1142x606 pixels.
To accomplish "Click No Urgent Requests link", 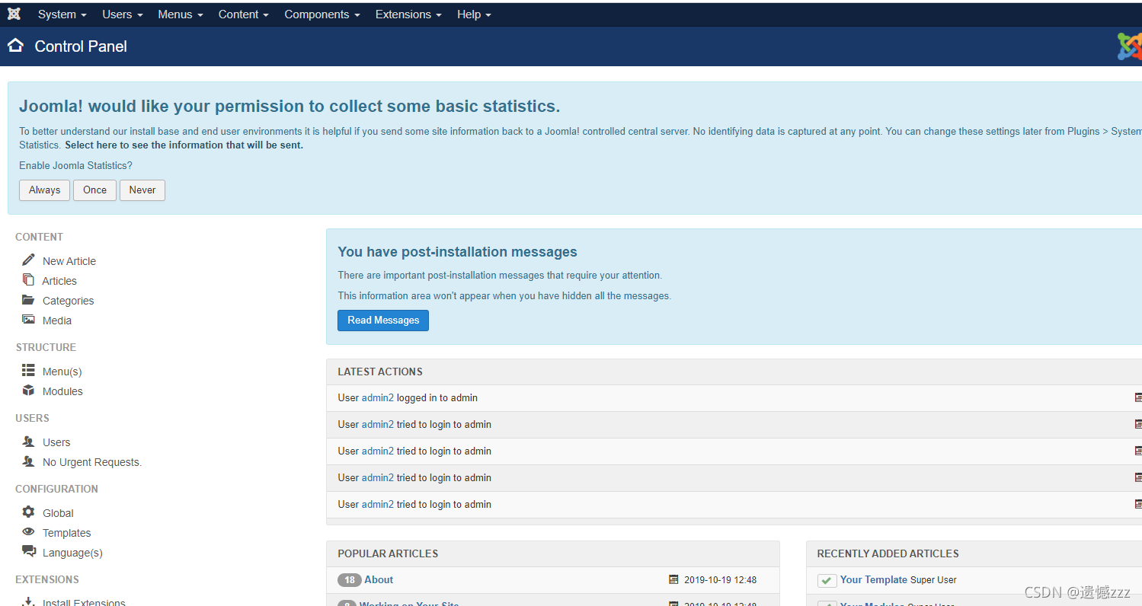I will tap(92, 462).
